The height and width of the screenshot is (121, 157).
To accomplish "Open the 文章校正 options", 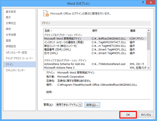I will [x=11, y=23].
